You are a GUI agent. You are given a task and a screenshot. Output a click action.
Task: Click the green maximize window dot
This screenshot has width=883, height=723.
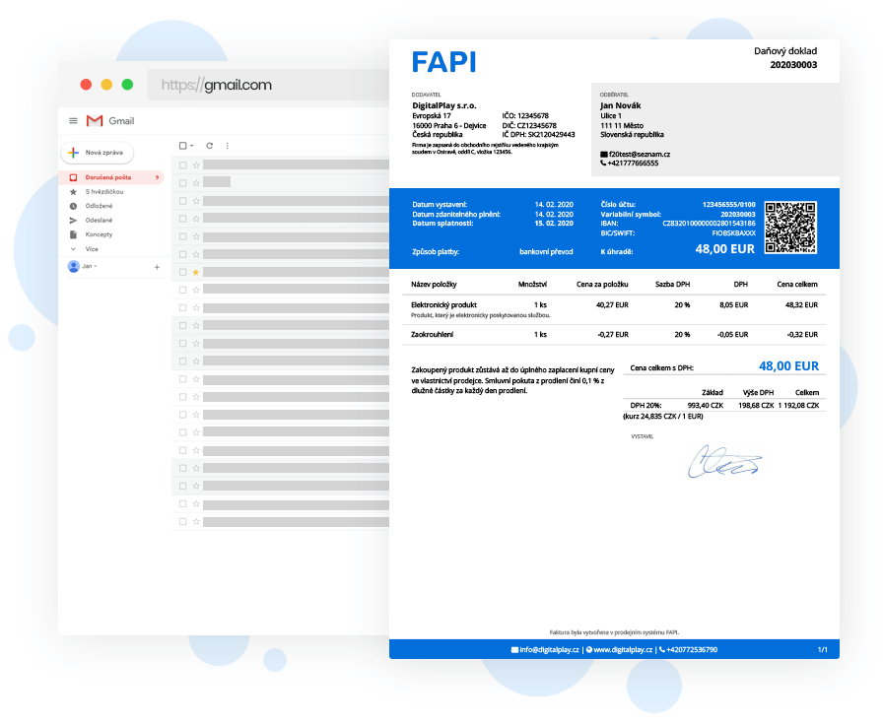(x=127, y=85)
